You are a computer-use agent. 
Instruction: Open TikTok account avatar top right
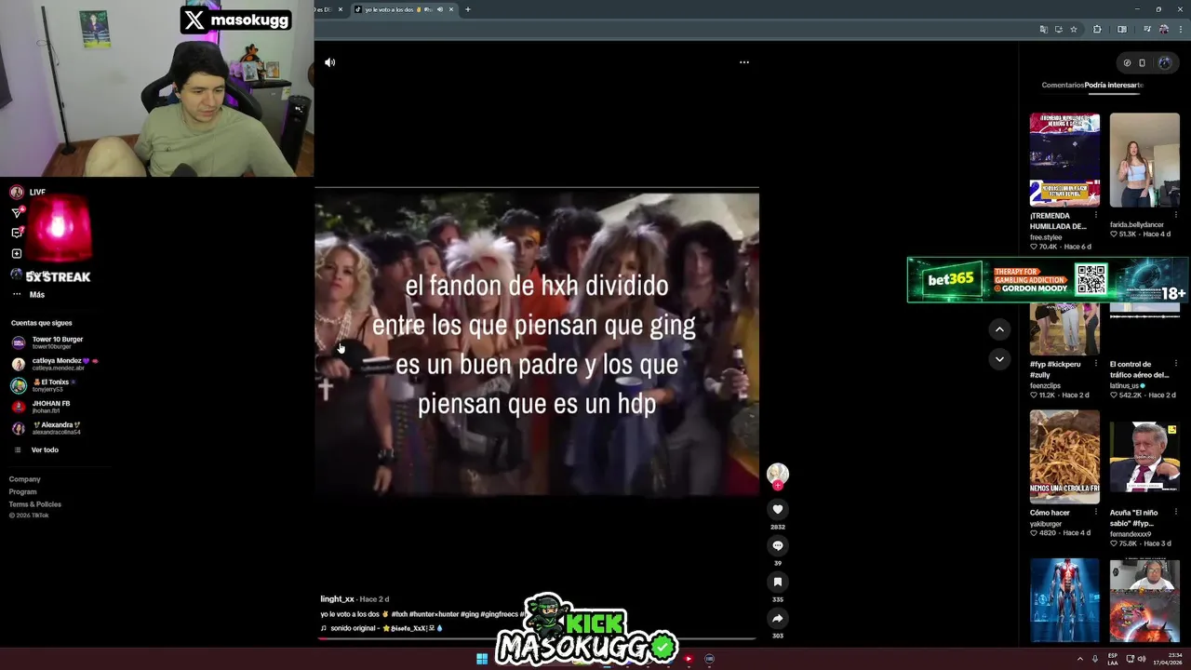point(1164,63)
